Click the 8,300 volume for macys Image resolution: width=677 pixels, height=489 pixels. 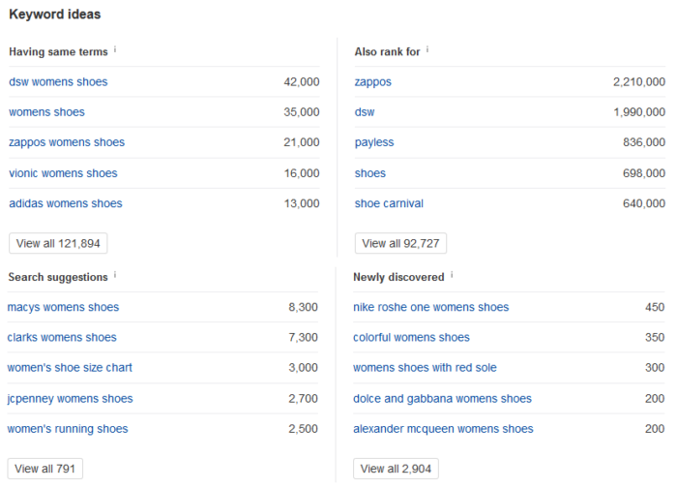pos(303,307)
